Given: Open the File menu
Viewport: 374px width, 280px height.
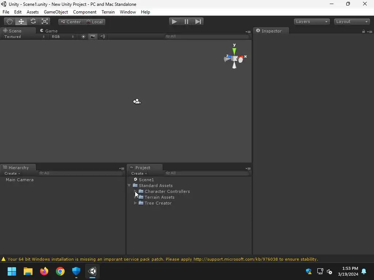Looking at the screenshot, I should coord(6,12).
